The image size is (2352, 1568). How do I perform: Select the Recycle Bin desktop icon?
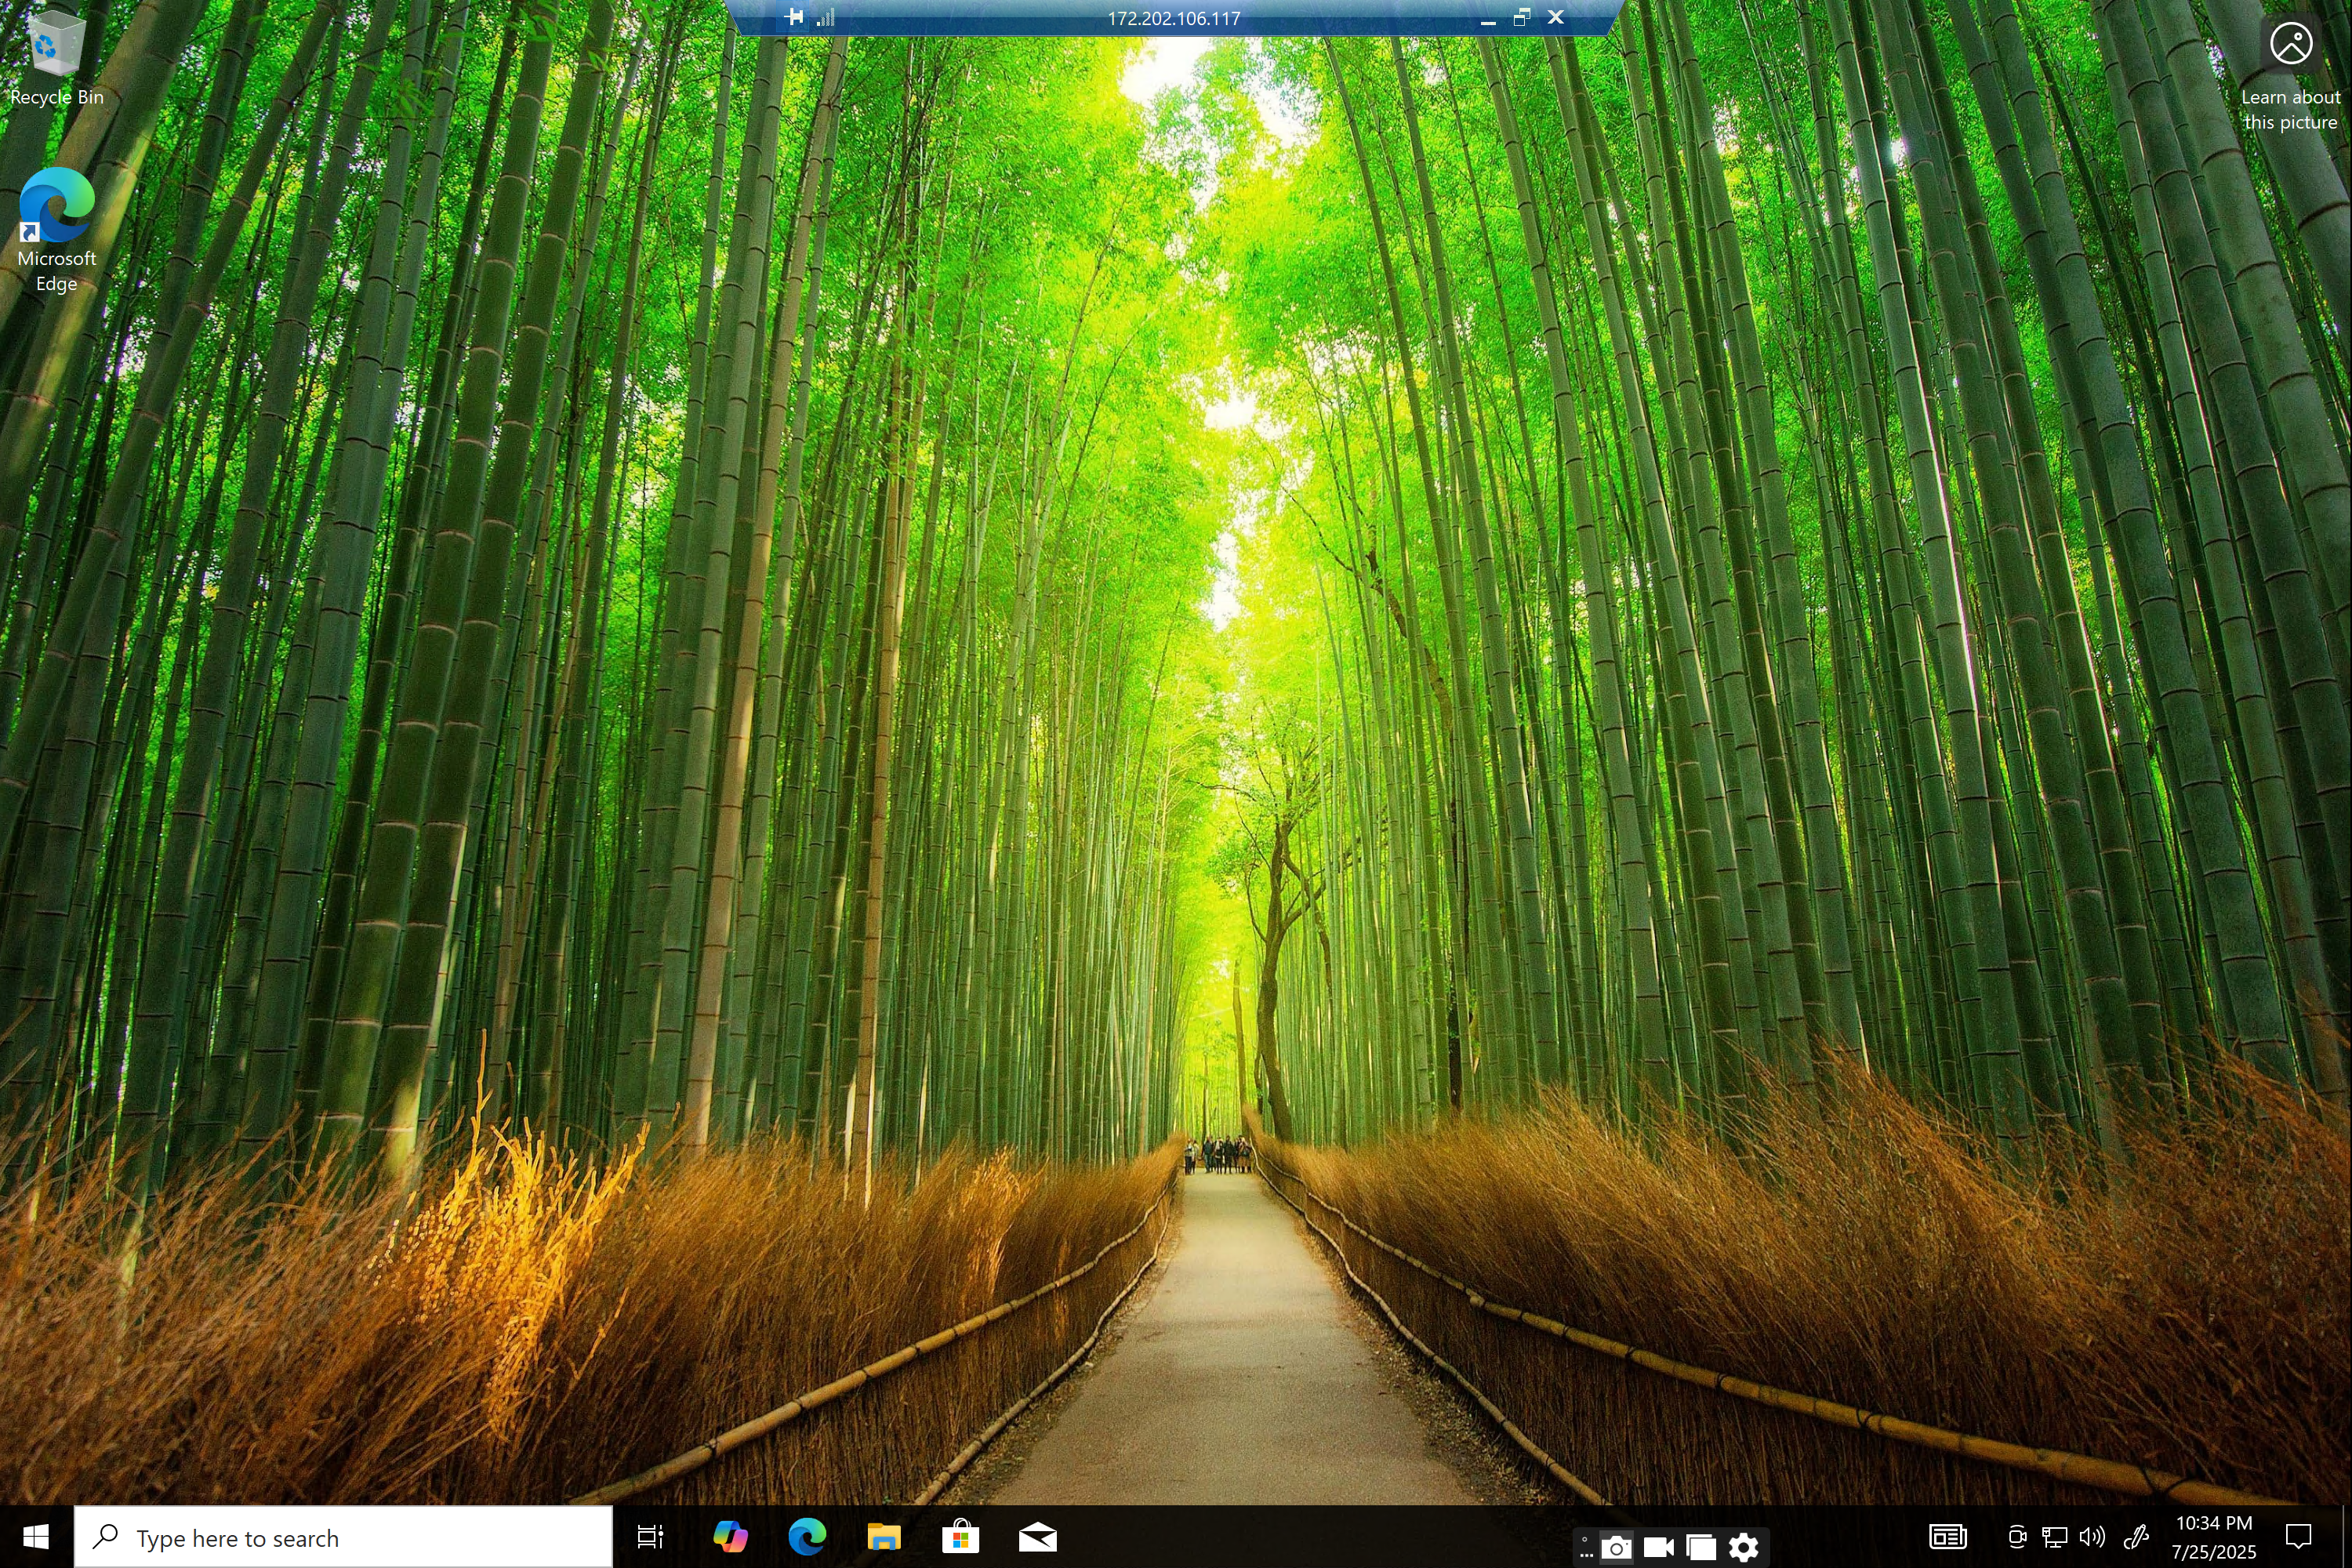(x=56, y=56)
